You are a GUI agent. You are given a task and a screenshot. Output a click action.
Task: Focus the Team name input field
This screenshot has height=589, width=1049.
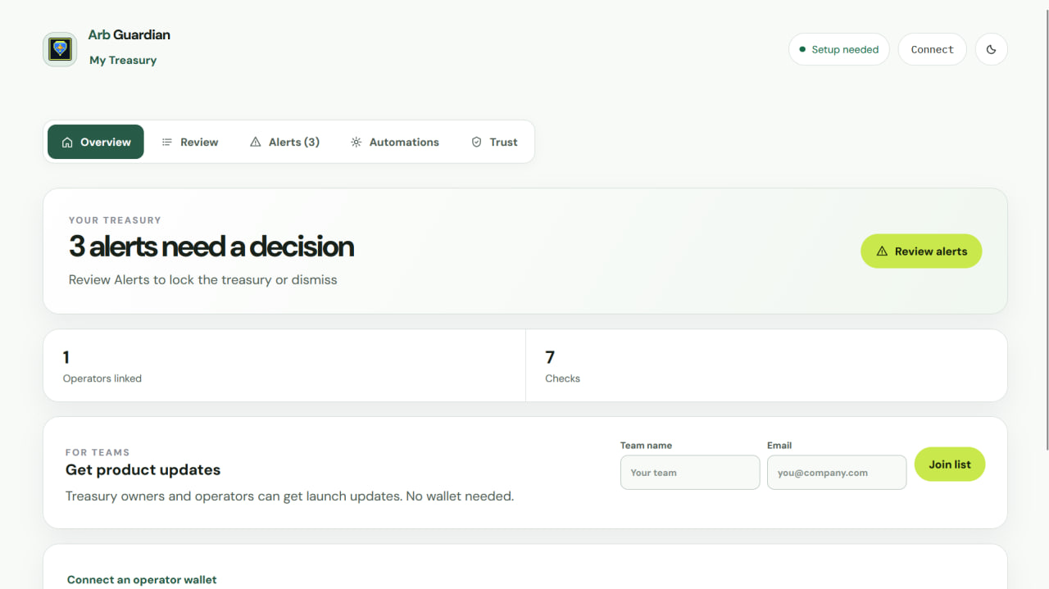click(690, 473)
